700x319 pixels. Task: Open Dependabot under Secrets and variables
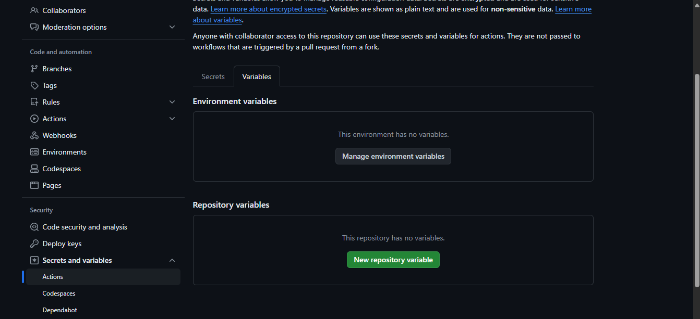point(59,310)
